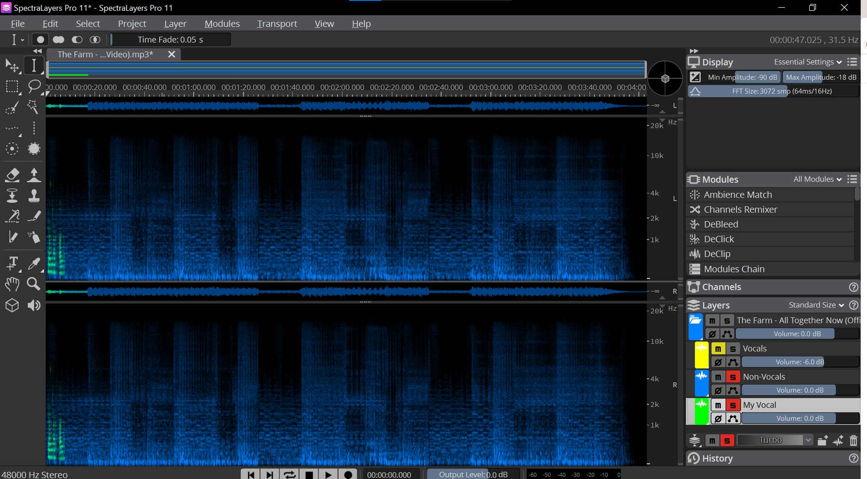Viewport: 867px width, 479px height.
Task: Open the File menu
Action: point(18,23)
